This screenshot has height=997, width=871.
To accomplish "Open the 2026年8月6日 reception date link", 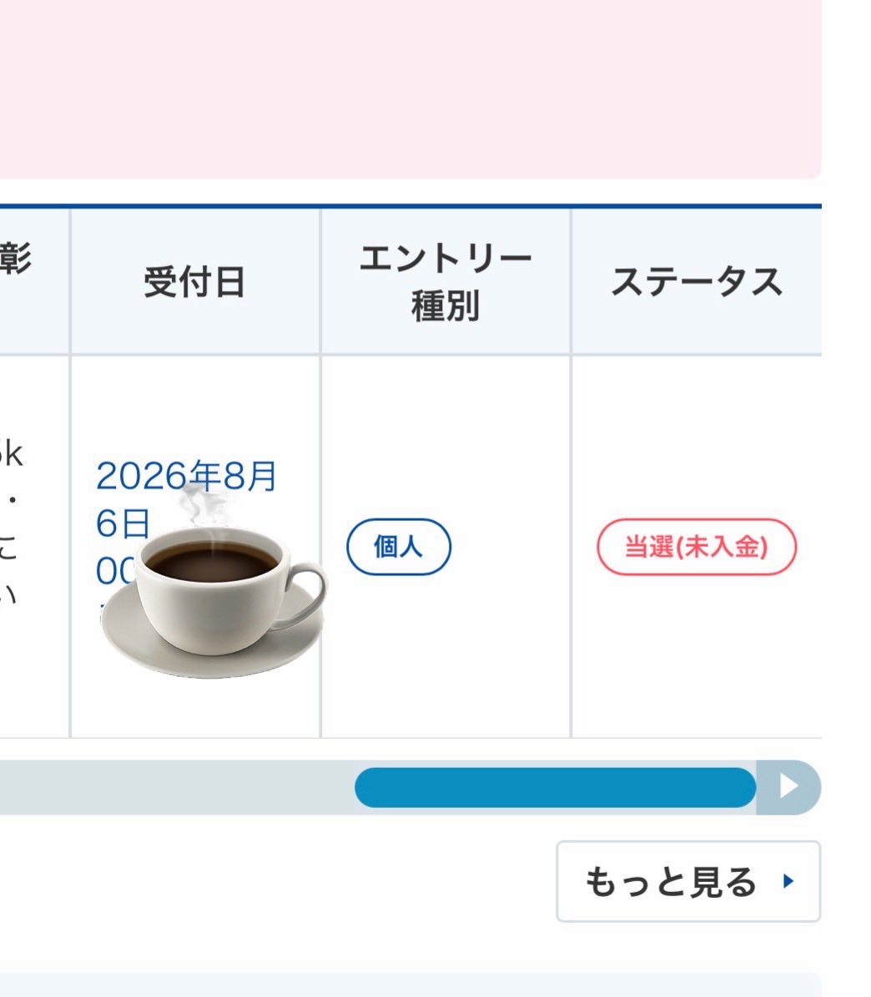I will tap(186, 499).
